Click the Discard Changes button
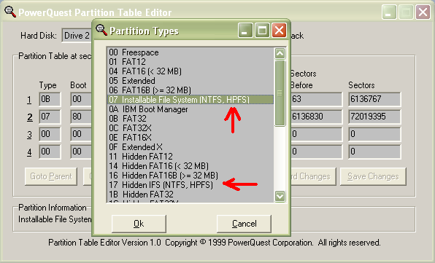 tap(313, 176)
